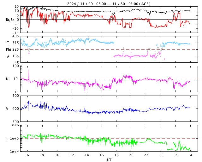Screen dimensions: 202x162
Task: Click the '135' tick on the Phi panel
Action: click(x=15, y=56)
